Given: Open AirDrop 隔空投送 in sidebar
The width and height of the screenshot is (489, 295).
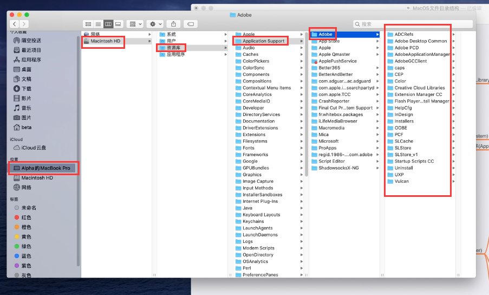Looking at the screenshot, I should pos(28,40).
